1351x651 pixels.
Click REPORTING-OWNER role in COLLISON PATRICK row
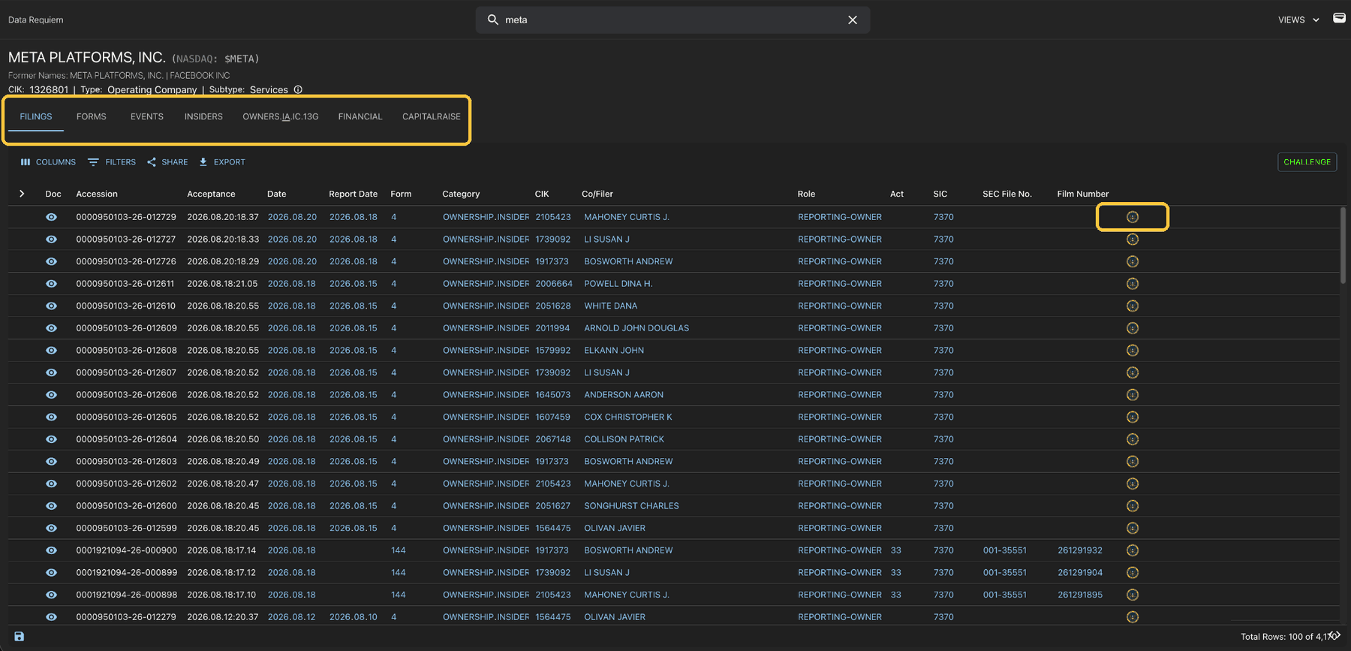pyautogui.click(x=840, y=439)
